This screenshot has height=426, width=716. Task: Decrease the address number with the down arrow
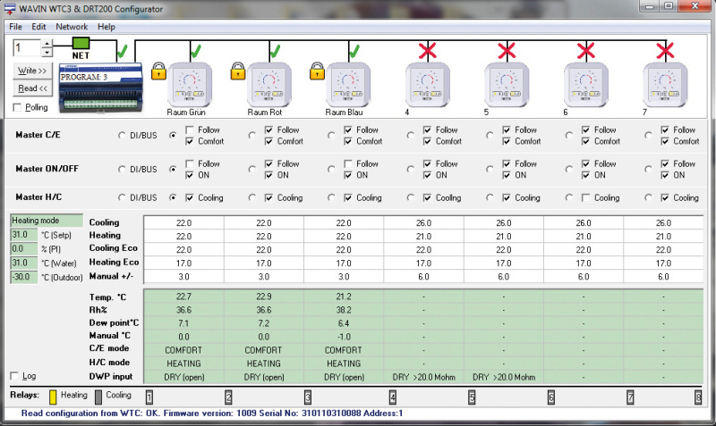click(47, 53)
